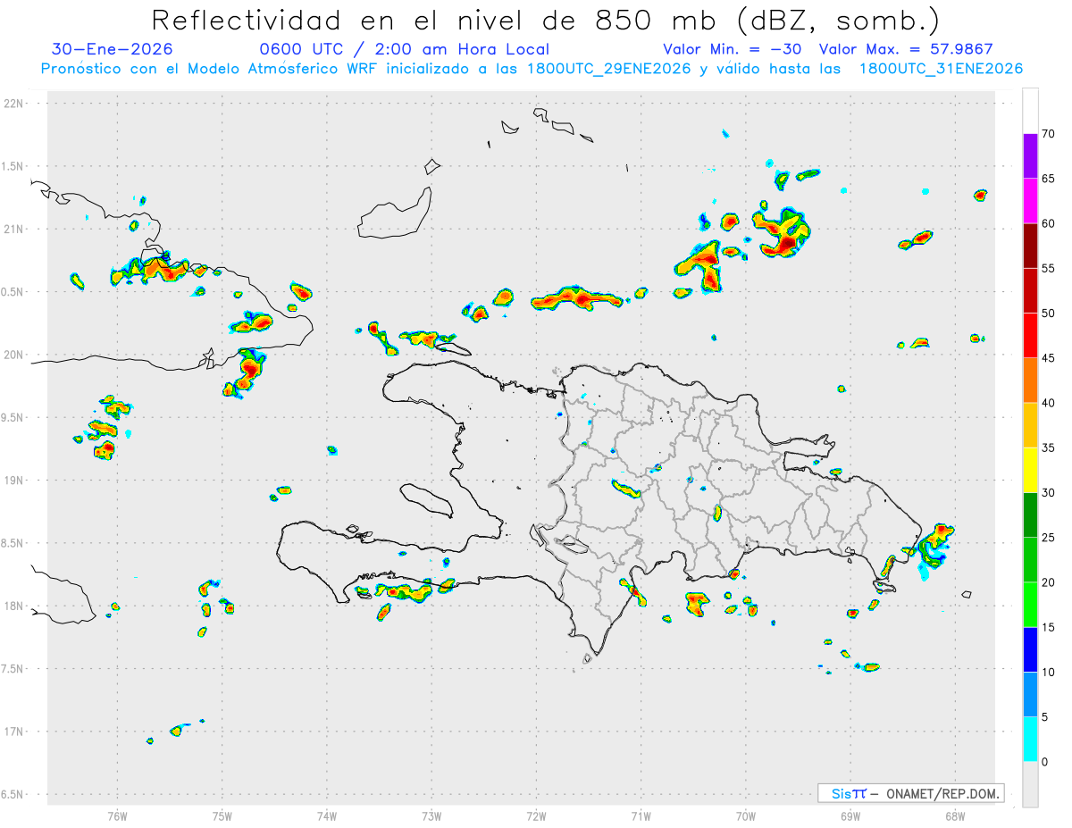1072x828 pixels.
Task: Click the "0" label on the color scale
Action: pyautogui.click(x=1045, y=762)
